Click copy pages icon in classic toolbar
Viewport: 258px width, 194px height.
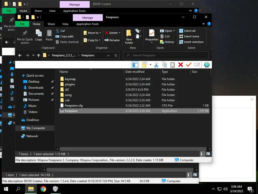pyautogui.click(x=164, y=65)
